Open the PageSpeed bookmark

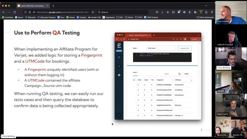108,17
